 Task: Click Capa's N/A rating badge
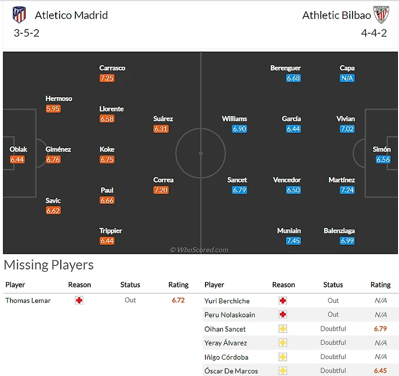(x=347, y=78)
